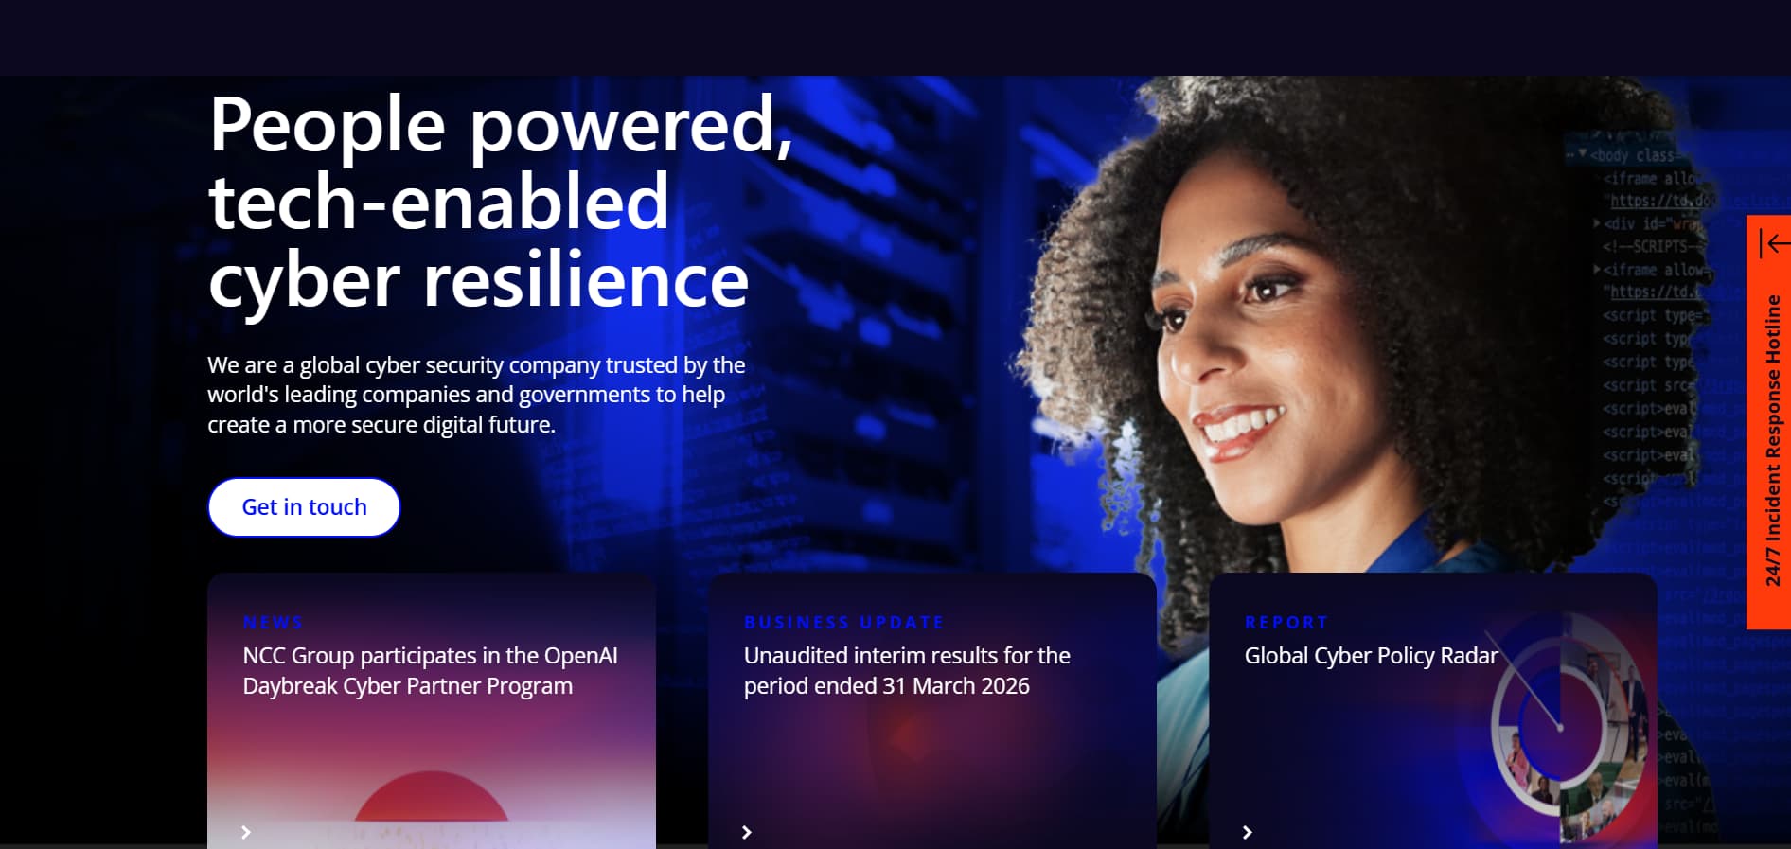Image resolution: width=1791 pixels, height=849 pixels.
Task: Open the NCC Group OpenAI Daybreak news article
Action: click(x=430, y=670)
